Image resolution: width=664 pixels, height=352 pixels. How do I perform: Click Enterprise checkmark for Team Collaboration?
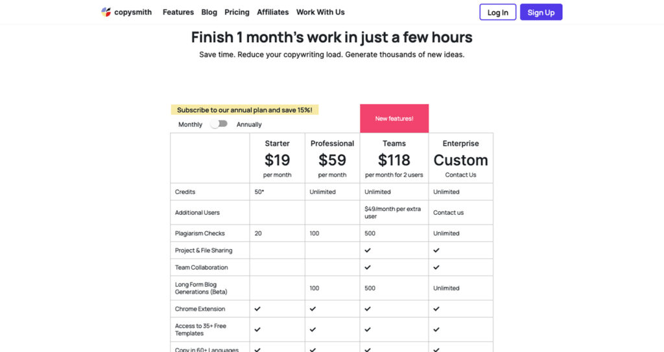pyautogui.click(x=436, y=267)
